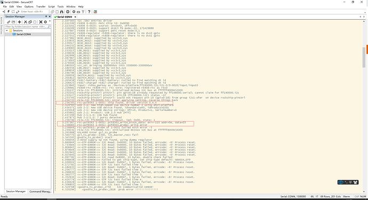Click the terminal vertical scrollbar thumb
This screenshot has width=368, height=200.
[x=364, y=57]
